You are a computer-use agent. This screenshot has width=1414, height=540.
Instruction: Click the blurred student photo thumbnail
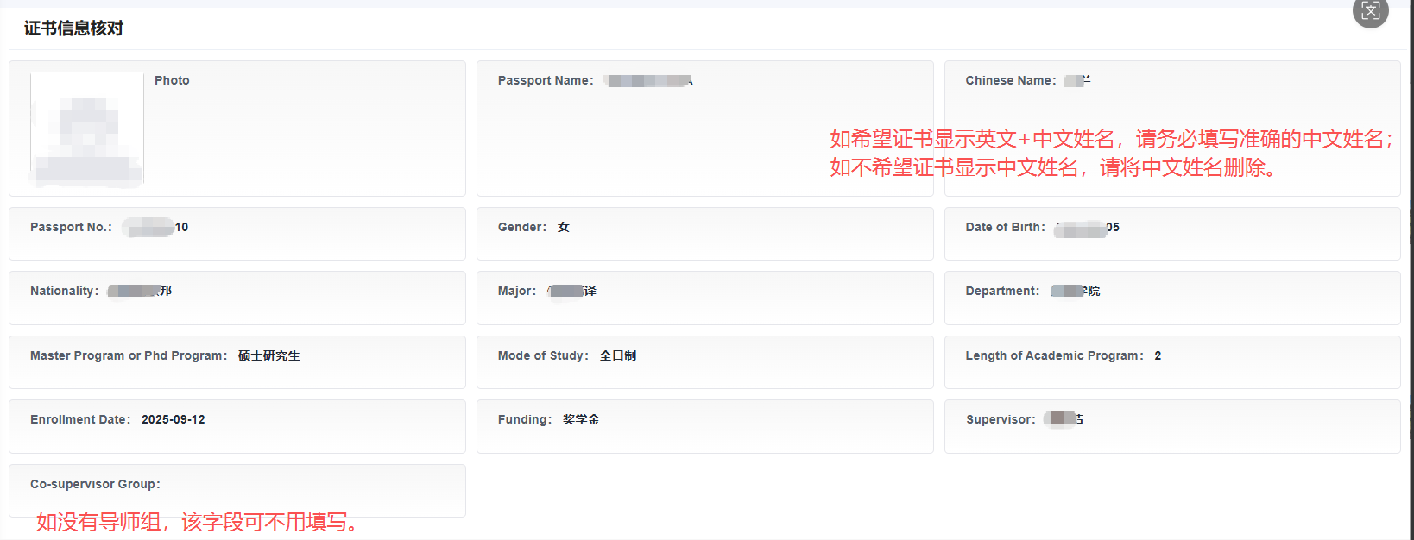pyautogui.click(x=87, y=129)
